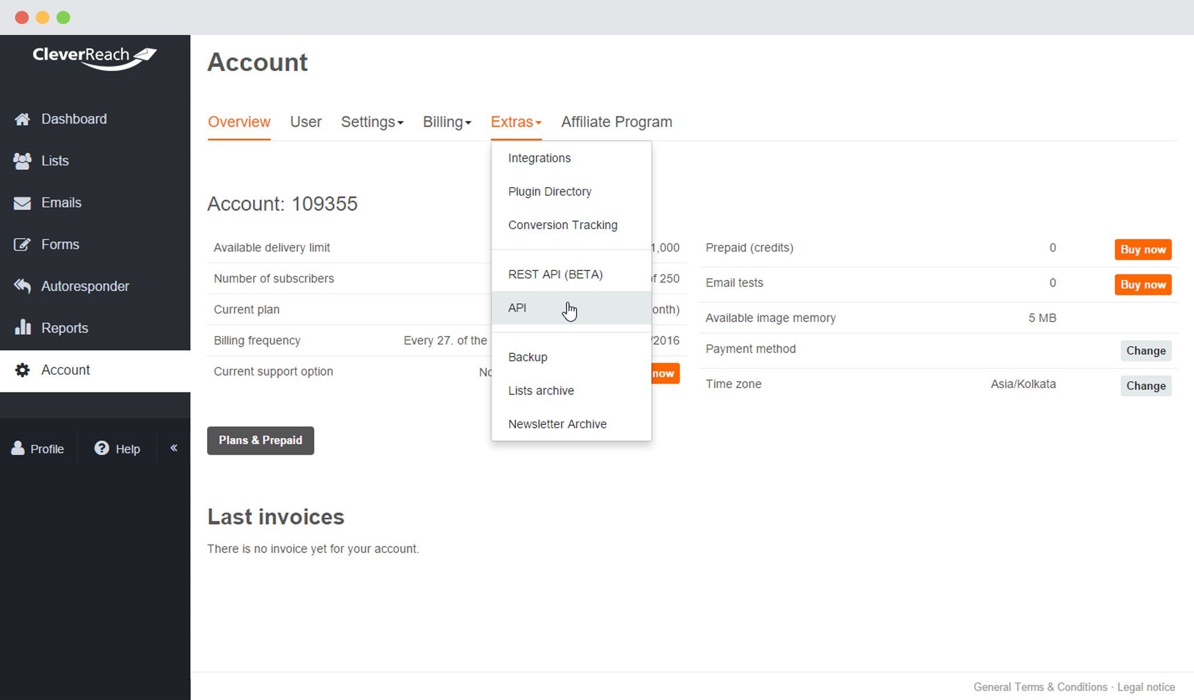Click the Autoresponder icon in sidebar
This screenshot has height=700, width=1194.
[x=23, y=286]
